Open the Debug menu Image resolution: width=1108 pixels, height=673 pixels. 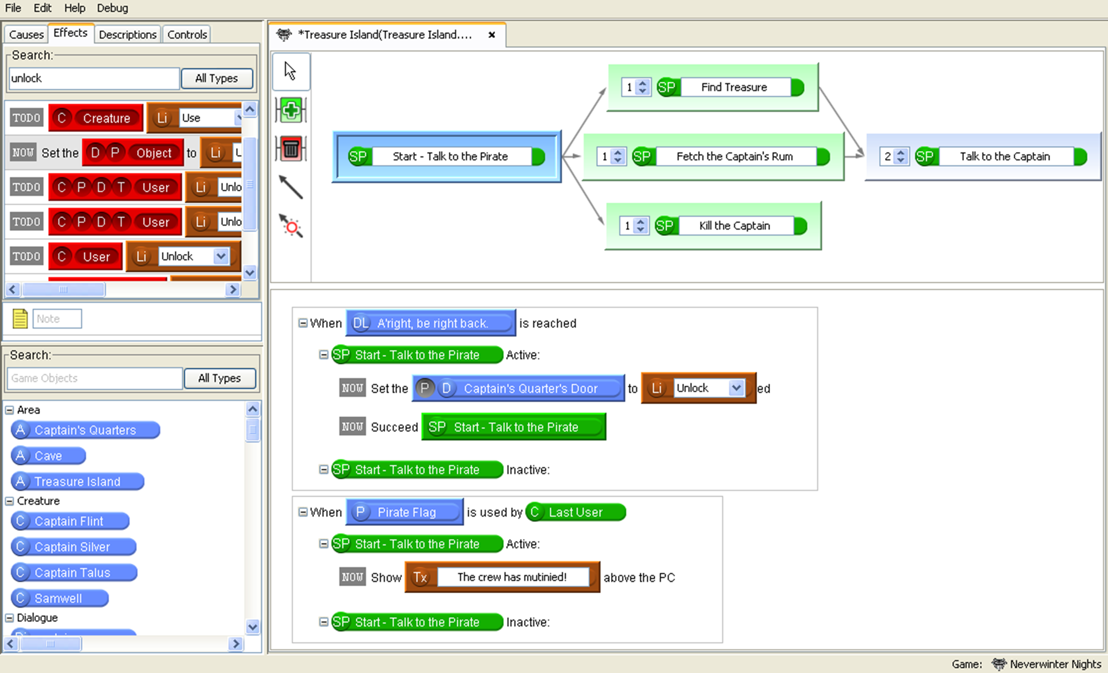(x=112, y=8)
